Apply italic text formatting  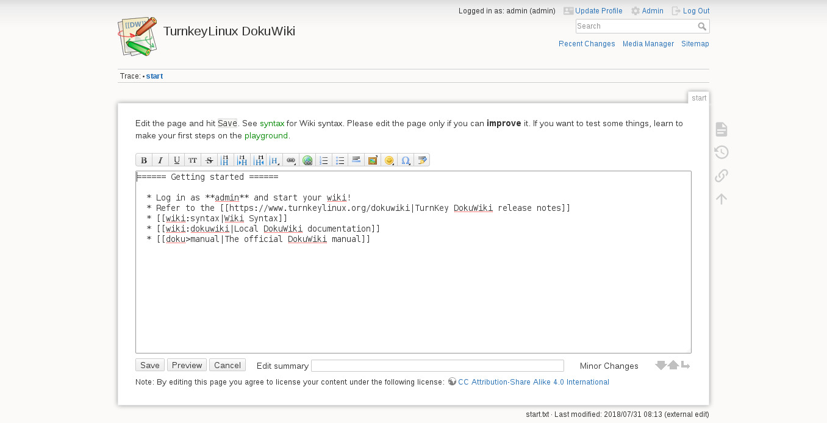click(x=160, y=160)
